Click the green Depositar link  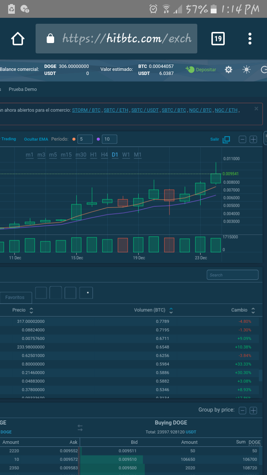pos(201,69)
